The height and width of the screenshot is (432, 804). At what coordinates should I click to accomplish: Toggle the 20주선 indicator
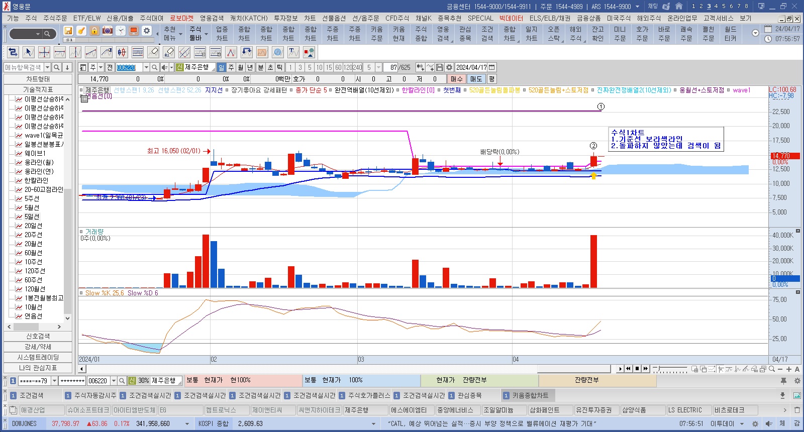(x=34, y=235)
